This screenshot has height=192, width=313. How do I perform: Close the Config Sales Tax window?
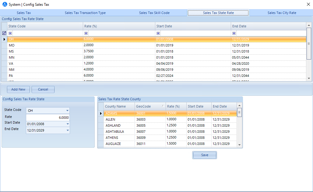(308, 4)
